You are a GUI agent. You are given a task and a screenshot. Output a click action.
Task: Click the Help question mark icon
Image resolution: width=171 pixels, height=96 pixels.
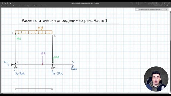(153, 3)
